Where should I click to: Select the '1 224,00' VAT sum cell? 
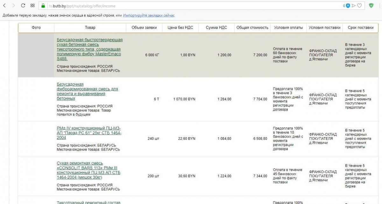pos(224,176)
